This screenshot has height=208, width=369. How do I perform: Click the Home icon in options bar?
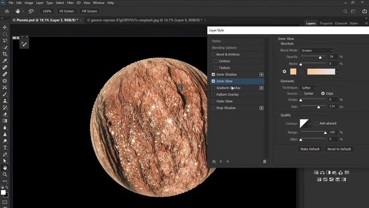(x=7, y=12)
